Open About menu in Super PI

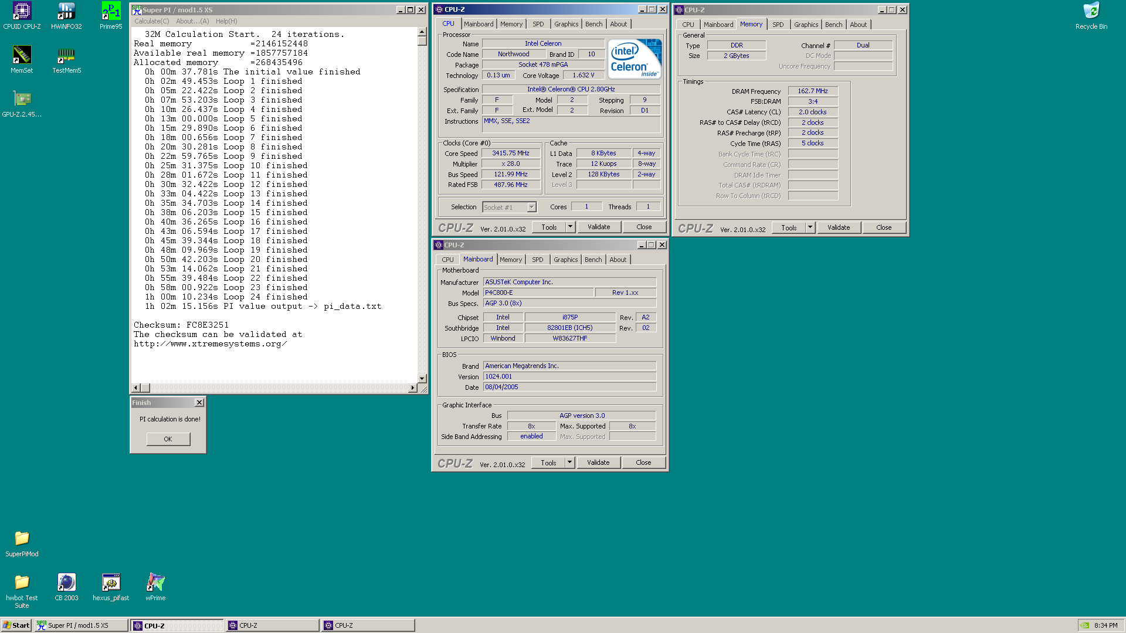[192, 21]
